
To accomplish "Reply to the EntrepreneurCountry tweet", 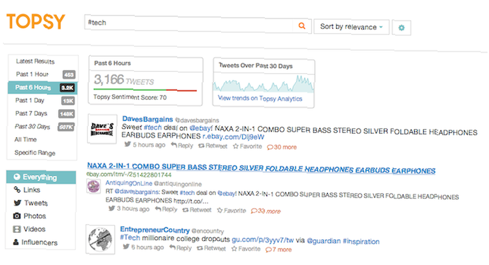I will click(180, 248).
